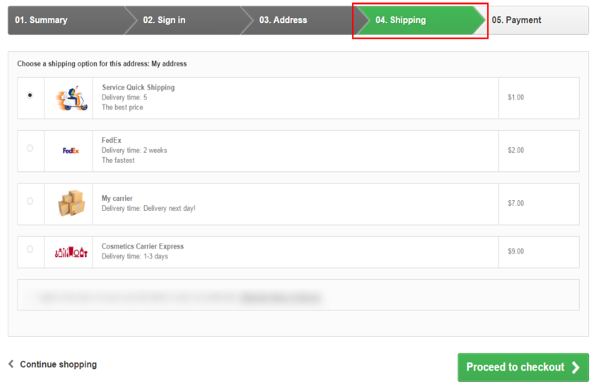Return to the 03. Address step

pos(300,20)
